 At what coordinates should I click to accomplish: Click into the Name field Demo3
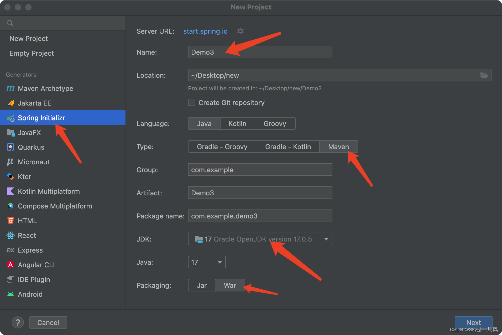coord(260,52)
